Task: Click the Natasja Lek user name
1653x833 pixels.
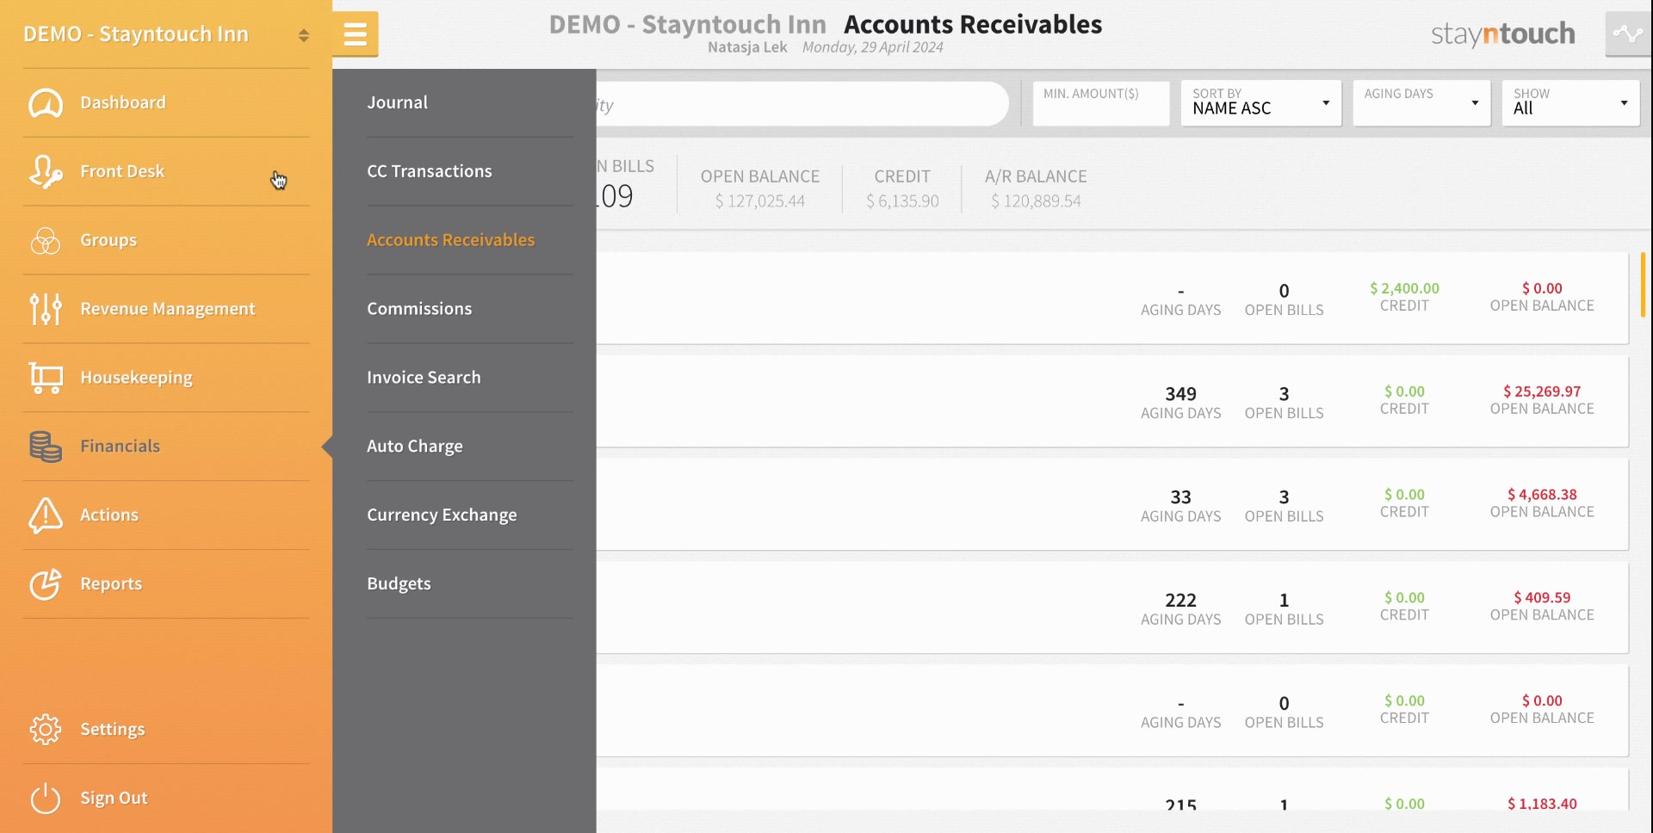Action: tap(747, 47)
